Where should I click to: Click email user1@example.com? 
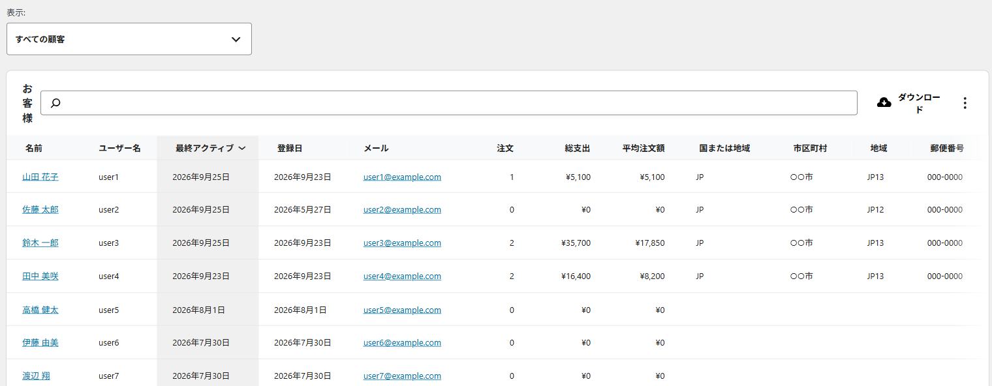click(x=402, y=177)
